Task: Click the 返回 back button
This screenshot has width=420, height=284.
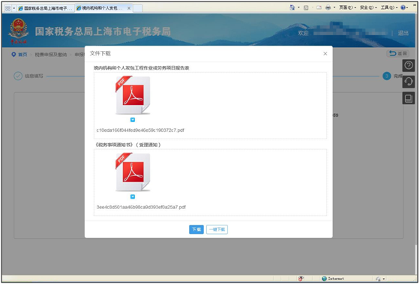Action: point(397,53)
